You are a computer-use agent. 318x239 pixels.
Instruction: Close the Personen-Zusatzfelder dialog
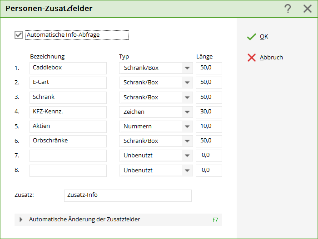point(307,9)
